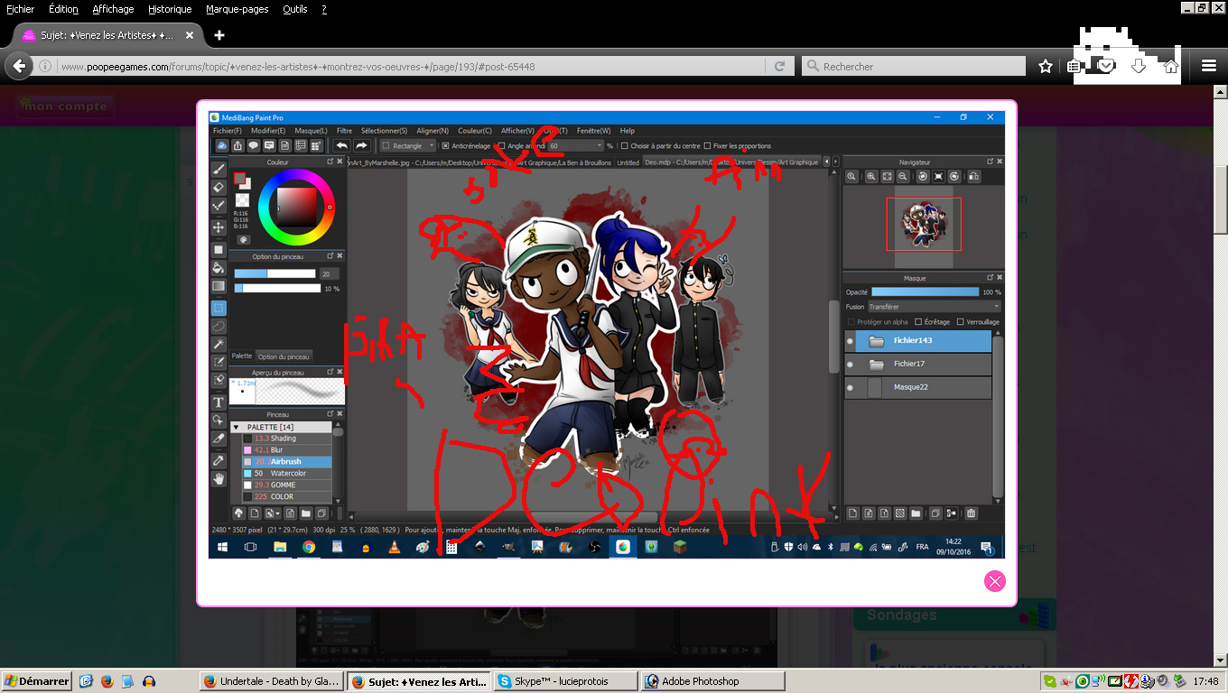Click the brush size slider
Screen dimensions: 1228x693
tap(274, 273)
